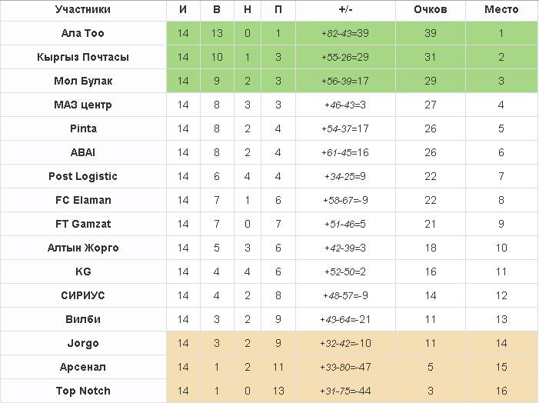Select the ABAI team name
Viewport: 539px width, 403px height.
pyautogui.click(x=83, y=152)
